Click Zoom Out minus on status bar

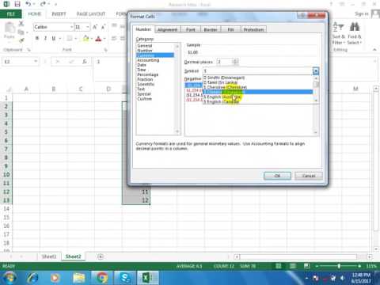[317, 266]
